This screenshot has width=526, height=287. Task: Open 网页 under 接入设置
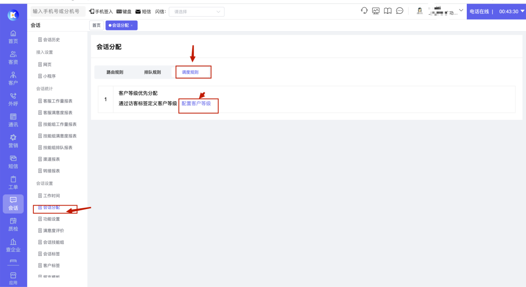coord(45,64)
